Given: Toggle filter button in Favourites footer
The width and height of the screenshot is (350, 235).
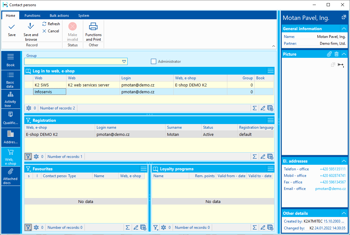Looking at the screenshot, I should tap(28, 228).
